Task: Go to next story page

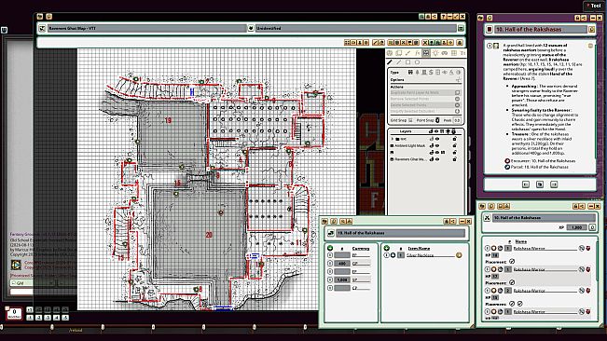Action: (x=554, y=184)
